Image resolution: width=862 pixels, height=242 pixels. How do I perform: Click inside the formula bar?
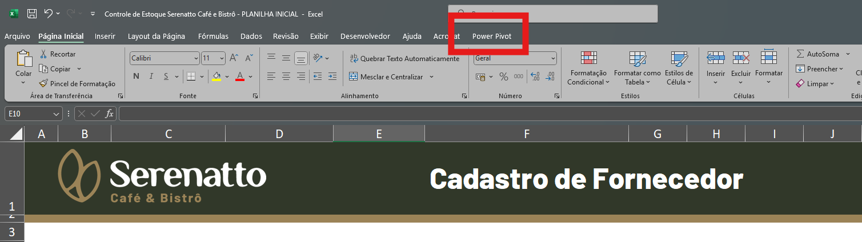click(490, 114)
